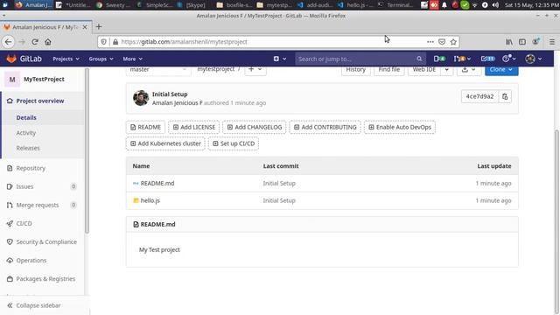560x315 pixels.
Task: Open the GitLab home logo
Action: [x=24, y=59]
